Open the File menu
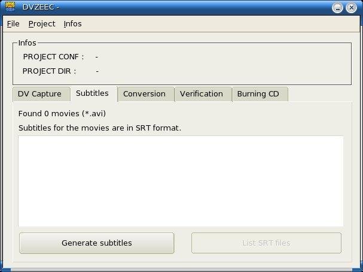The width and height of the screenshot is (363, 272). click(13, 24)
